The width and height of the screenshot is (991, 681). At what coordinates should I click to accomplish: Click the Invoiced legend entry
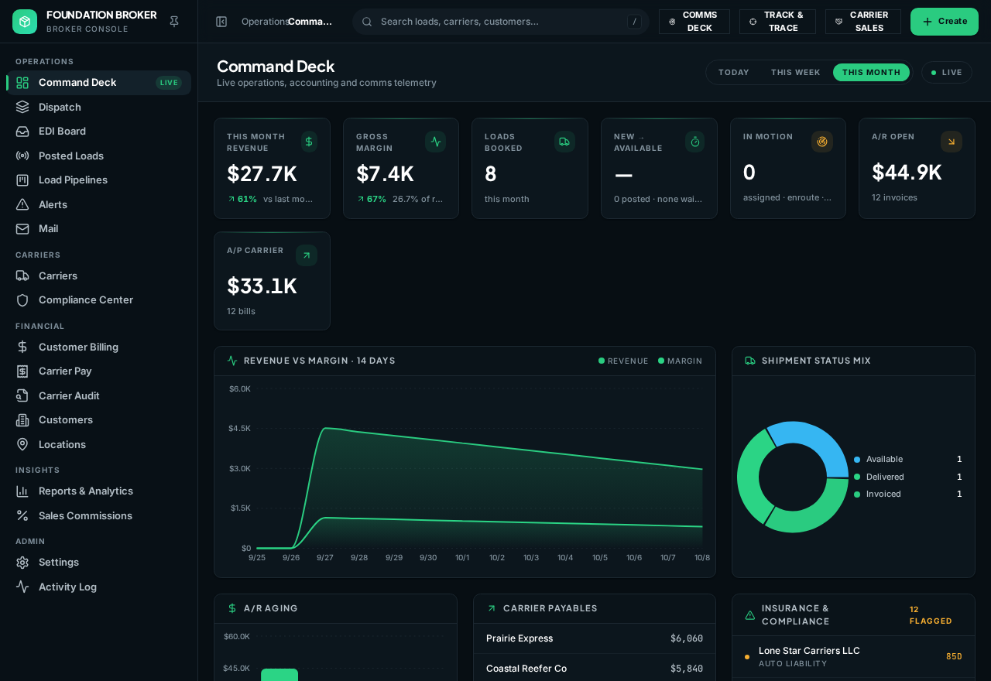(907, 494)
